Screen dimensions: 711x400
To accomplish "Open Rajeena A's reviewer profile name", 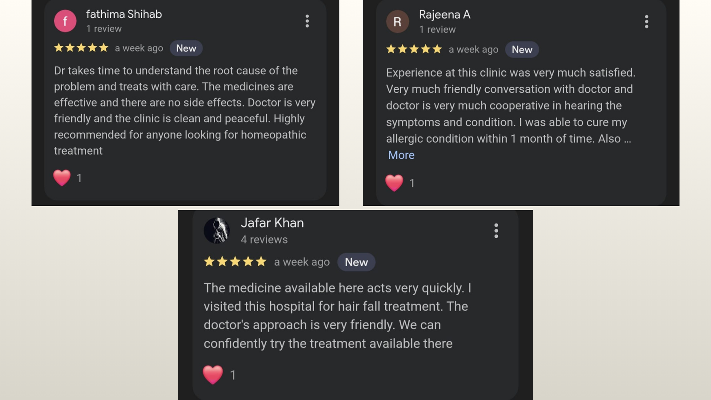I will tap(444, 15).
